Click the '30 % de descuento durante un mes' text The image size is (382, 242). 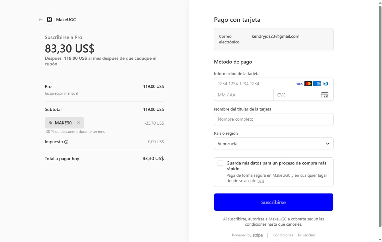pos(75,132)
